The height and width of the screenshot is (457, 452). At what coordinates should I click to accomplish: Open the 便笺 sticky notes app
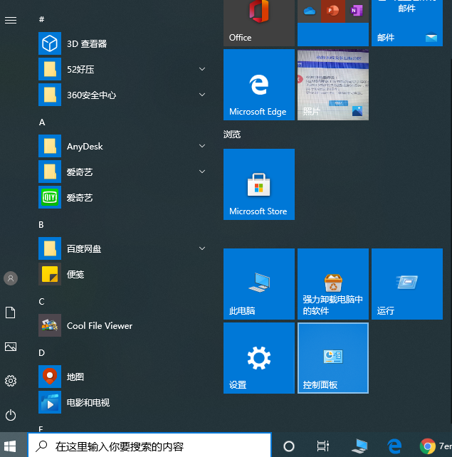click(75, 275)
